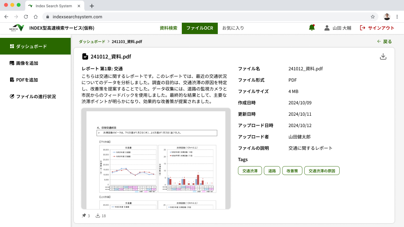Click the pin icon below the preview

click(x=84, y=216)
